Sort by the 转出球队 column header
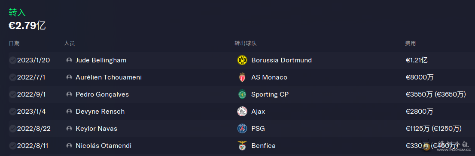 [x=245, y=44]
